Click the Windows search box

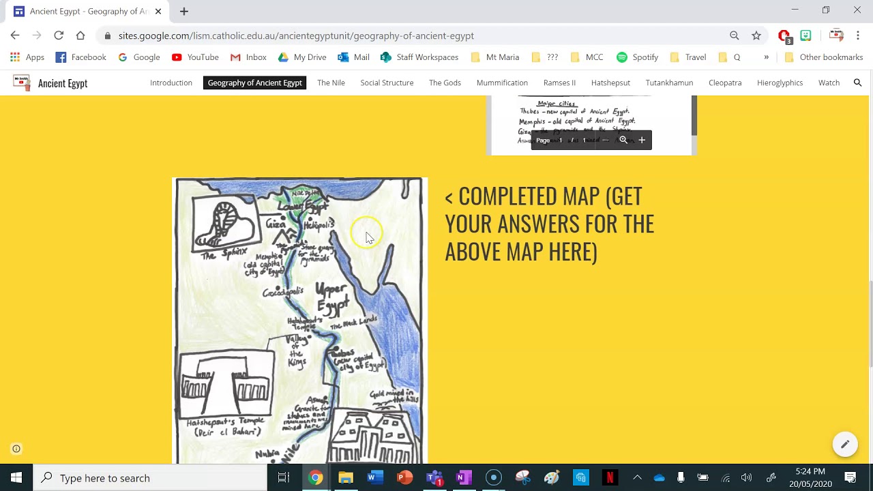tap(150, 478)
